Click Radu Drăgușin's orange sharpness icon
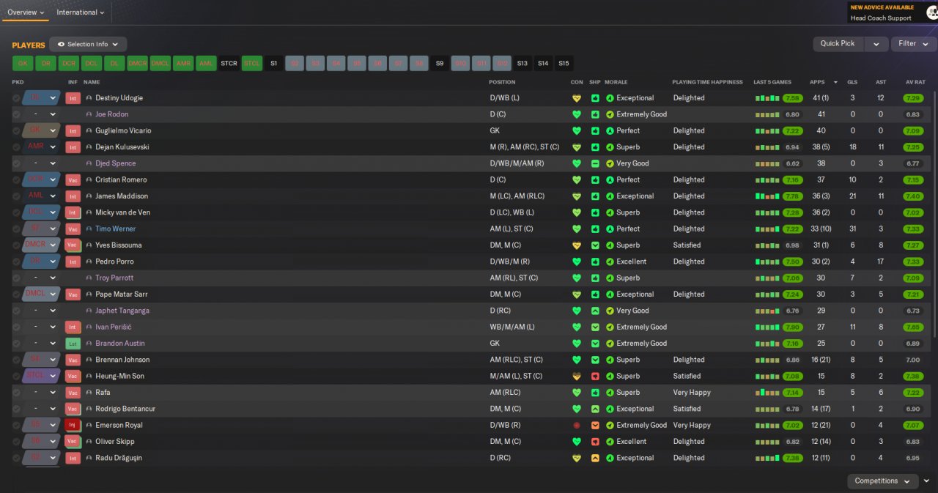 (x=595, y=458)
